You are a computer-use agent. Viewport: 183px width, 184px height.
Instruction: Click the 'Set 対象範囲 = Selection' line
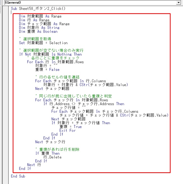click(43, 43)
